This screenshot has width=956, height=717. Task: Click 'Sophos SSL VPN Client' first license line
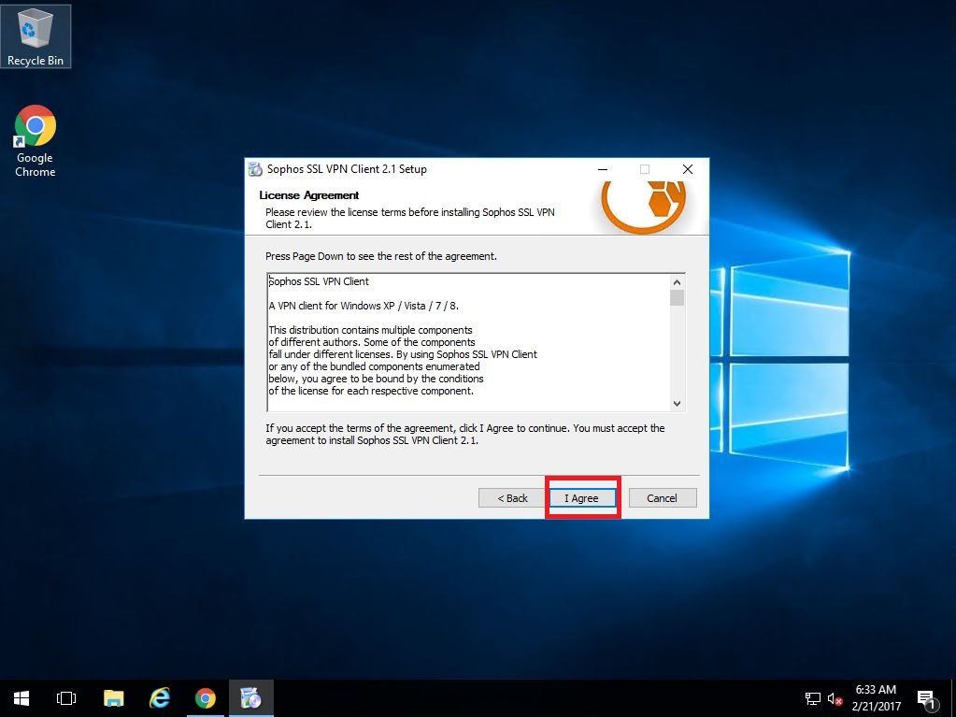coord(319,281)
